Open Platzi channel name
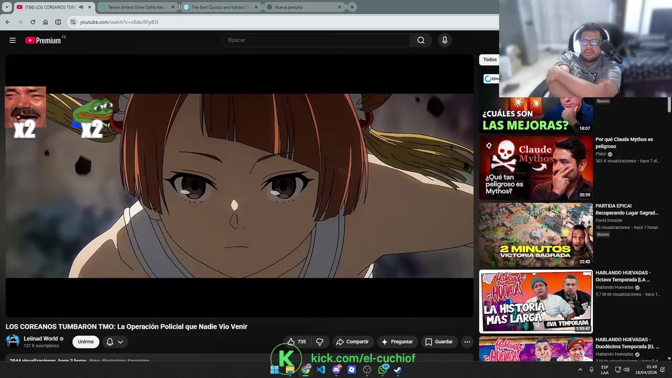The width and height of the screenshot is (672, 378). 601,154
